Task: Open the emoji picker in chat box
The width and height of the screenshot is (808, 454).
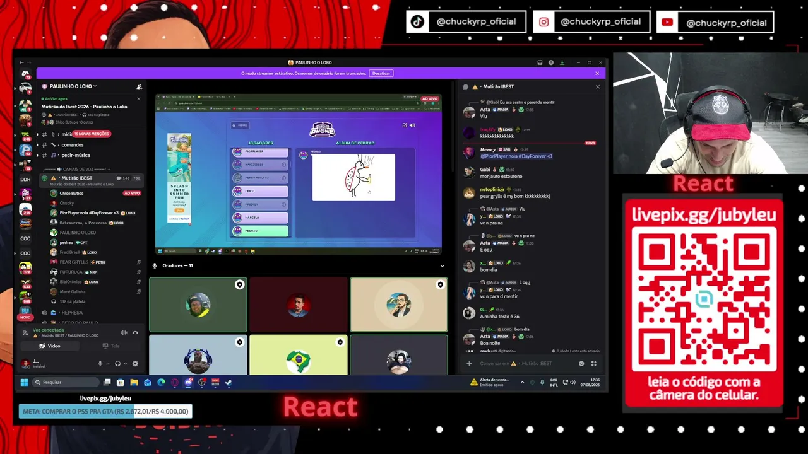Action: click(x=581, y=363)
